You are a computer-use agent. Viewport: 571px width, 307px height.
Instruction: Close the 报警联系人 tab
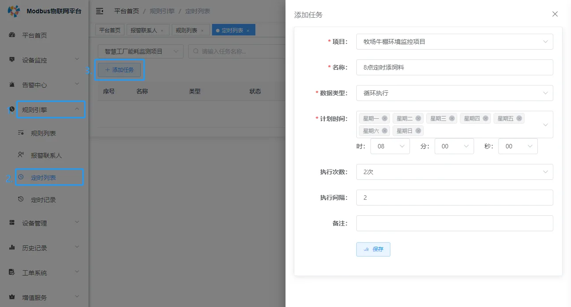point(162,31)
